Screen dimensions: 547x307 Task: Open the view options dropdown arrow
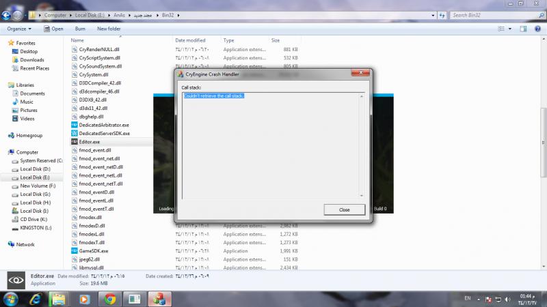coord(509,29)
